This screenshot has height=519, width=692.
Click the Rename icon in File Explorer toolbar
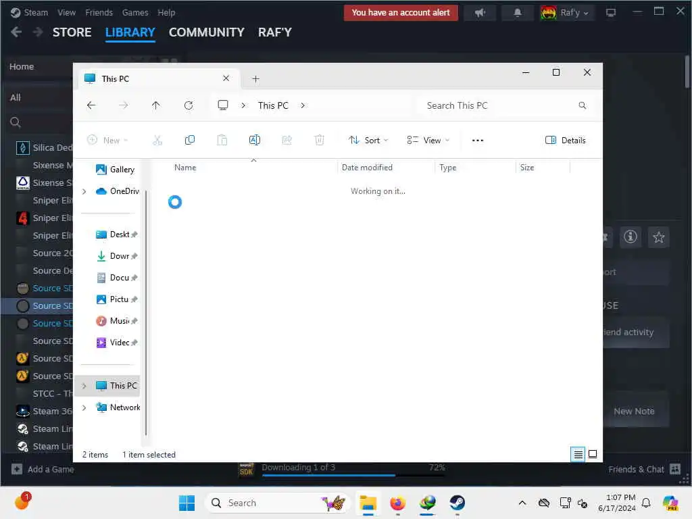pyautogui.click(x=255, y=141)
